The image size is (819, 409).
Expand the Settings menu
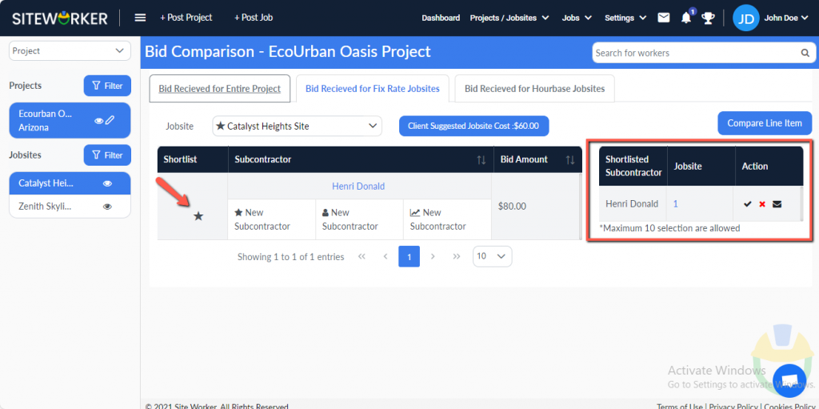pos(625,18)
